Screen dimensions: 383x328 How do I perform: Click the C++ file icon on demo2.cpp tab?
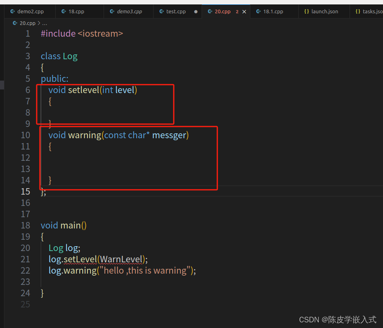(13, 11)
